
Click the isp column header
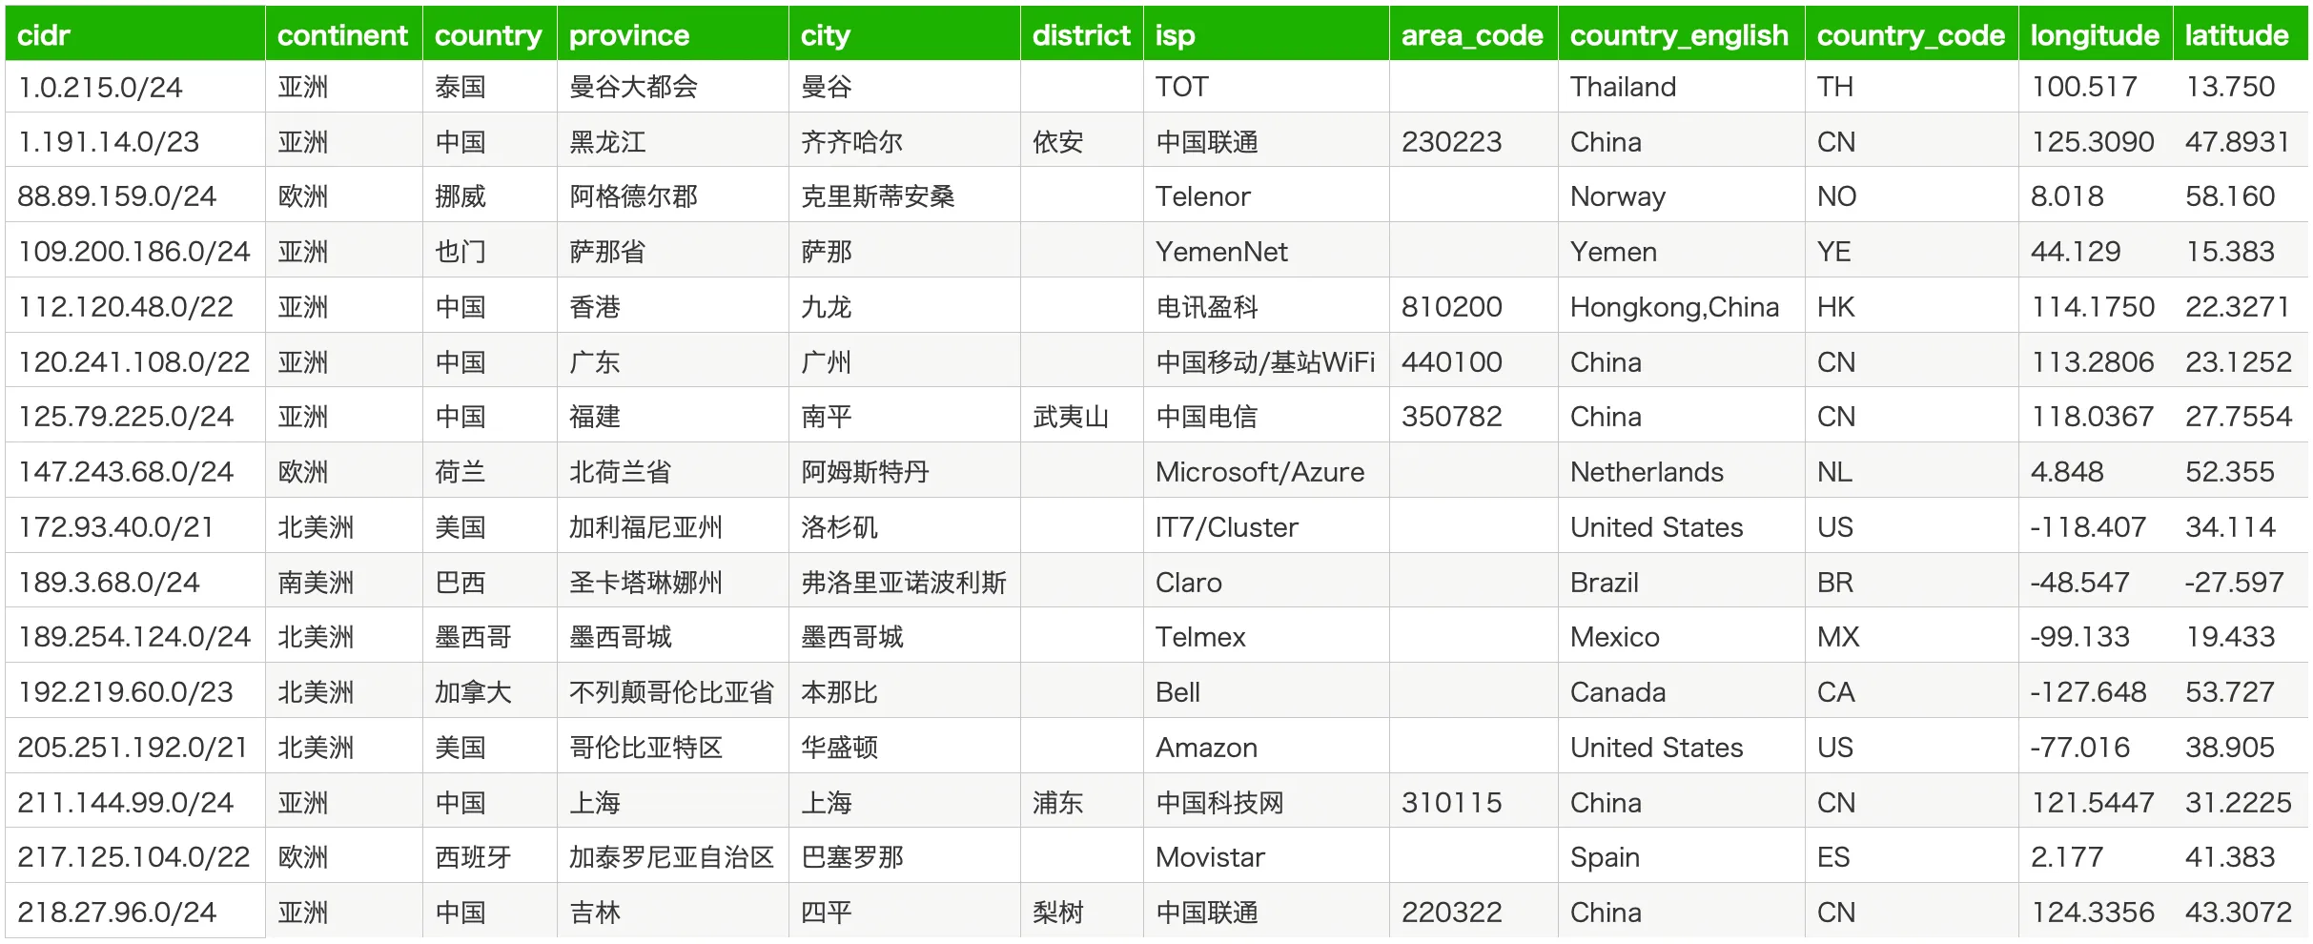(x=1266, y=34)
